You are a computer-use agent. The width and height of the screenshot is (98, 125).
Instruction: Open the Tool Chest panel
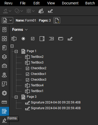pyautogui.click(x=4, y=66)
